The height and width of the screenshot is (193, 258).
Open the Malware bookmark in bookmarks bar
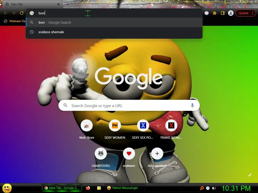click(x=15, y=21)
